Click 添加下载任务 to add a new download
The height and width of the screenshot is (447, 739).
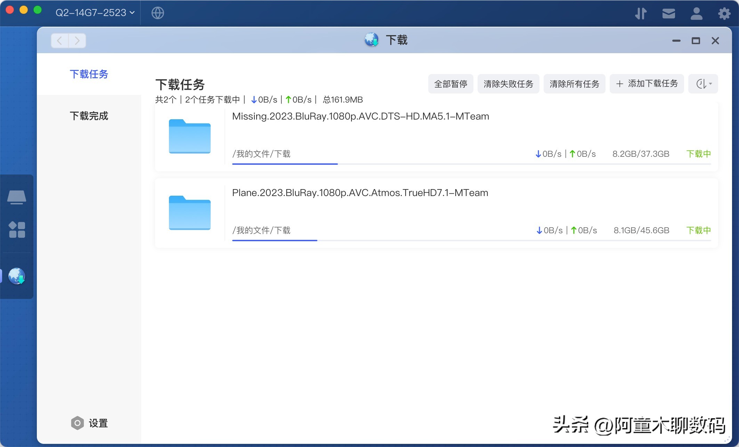[x=647, y=83]
